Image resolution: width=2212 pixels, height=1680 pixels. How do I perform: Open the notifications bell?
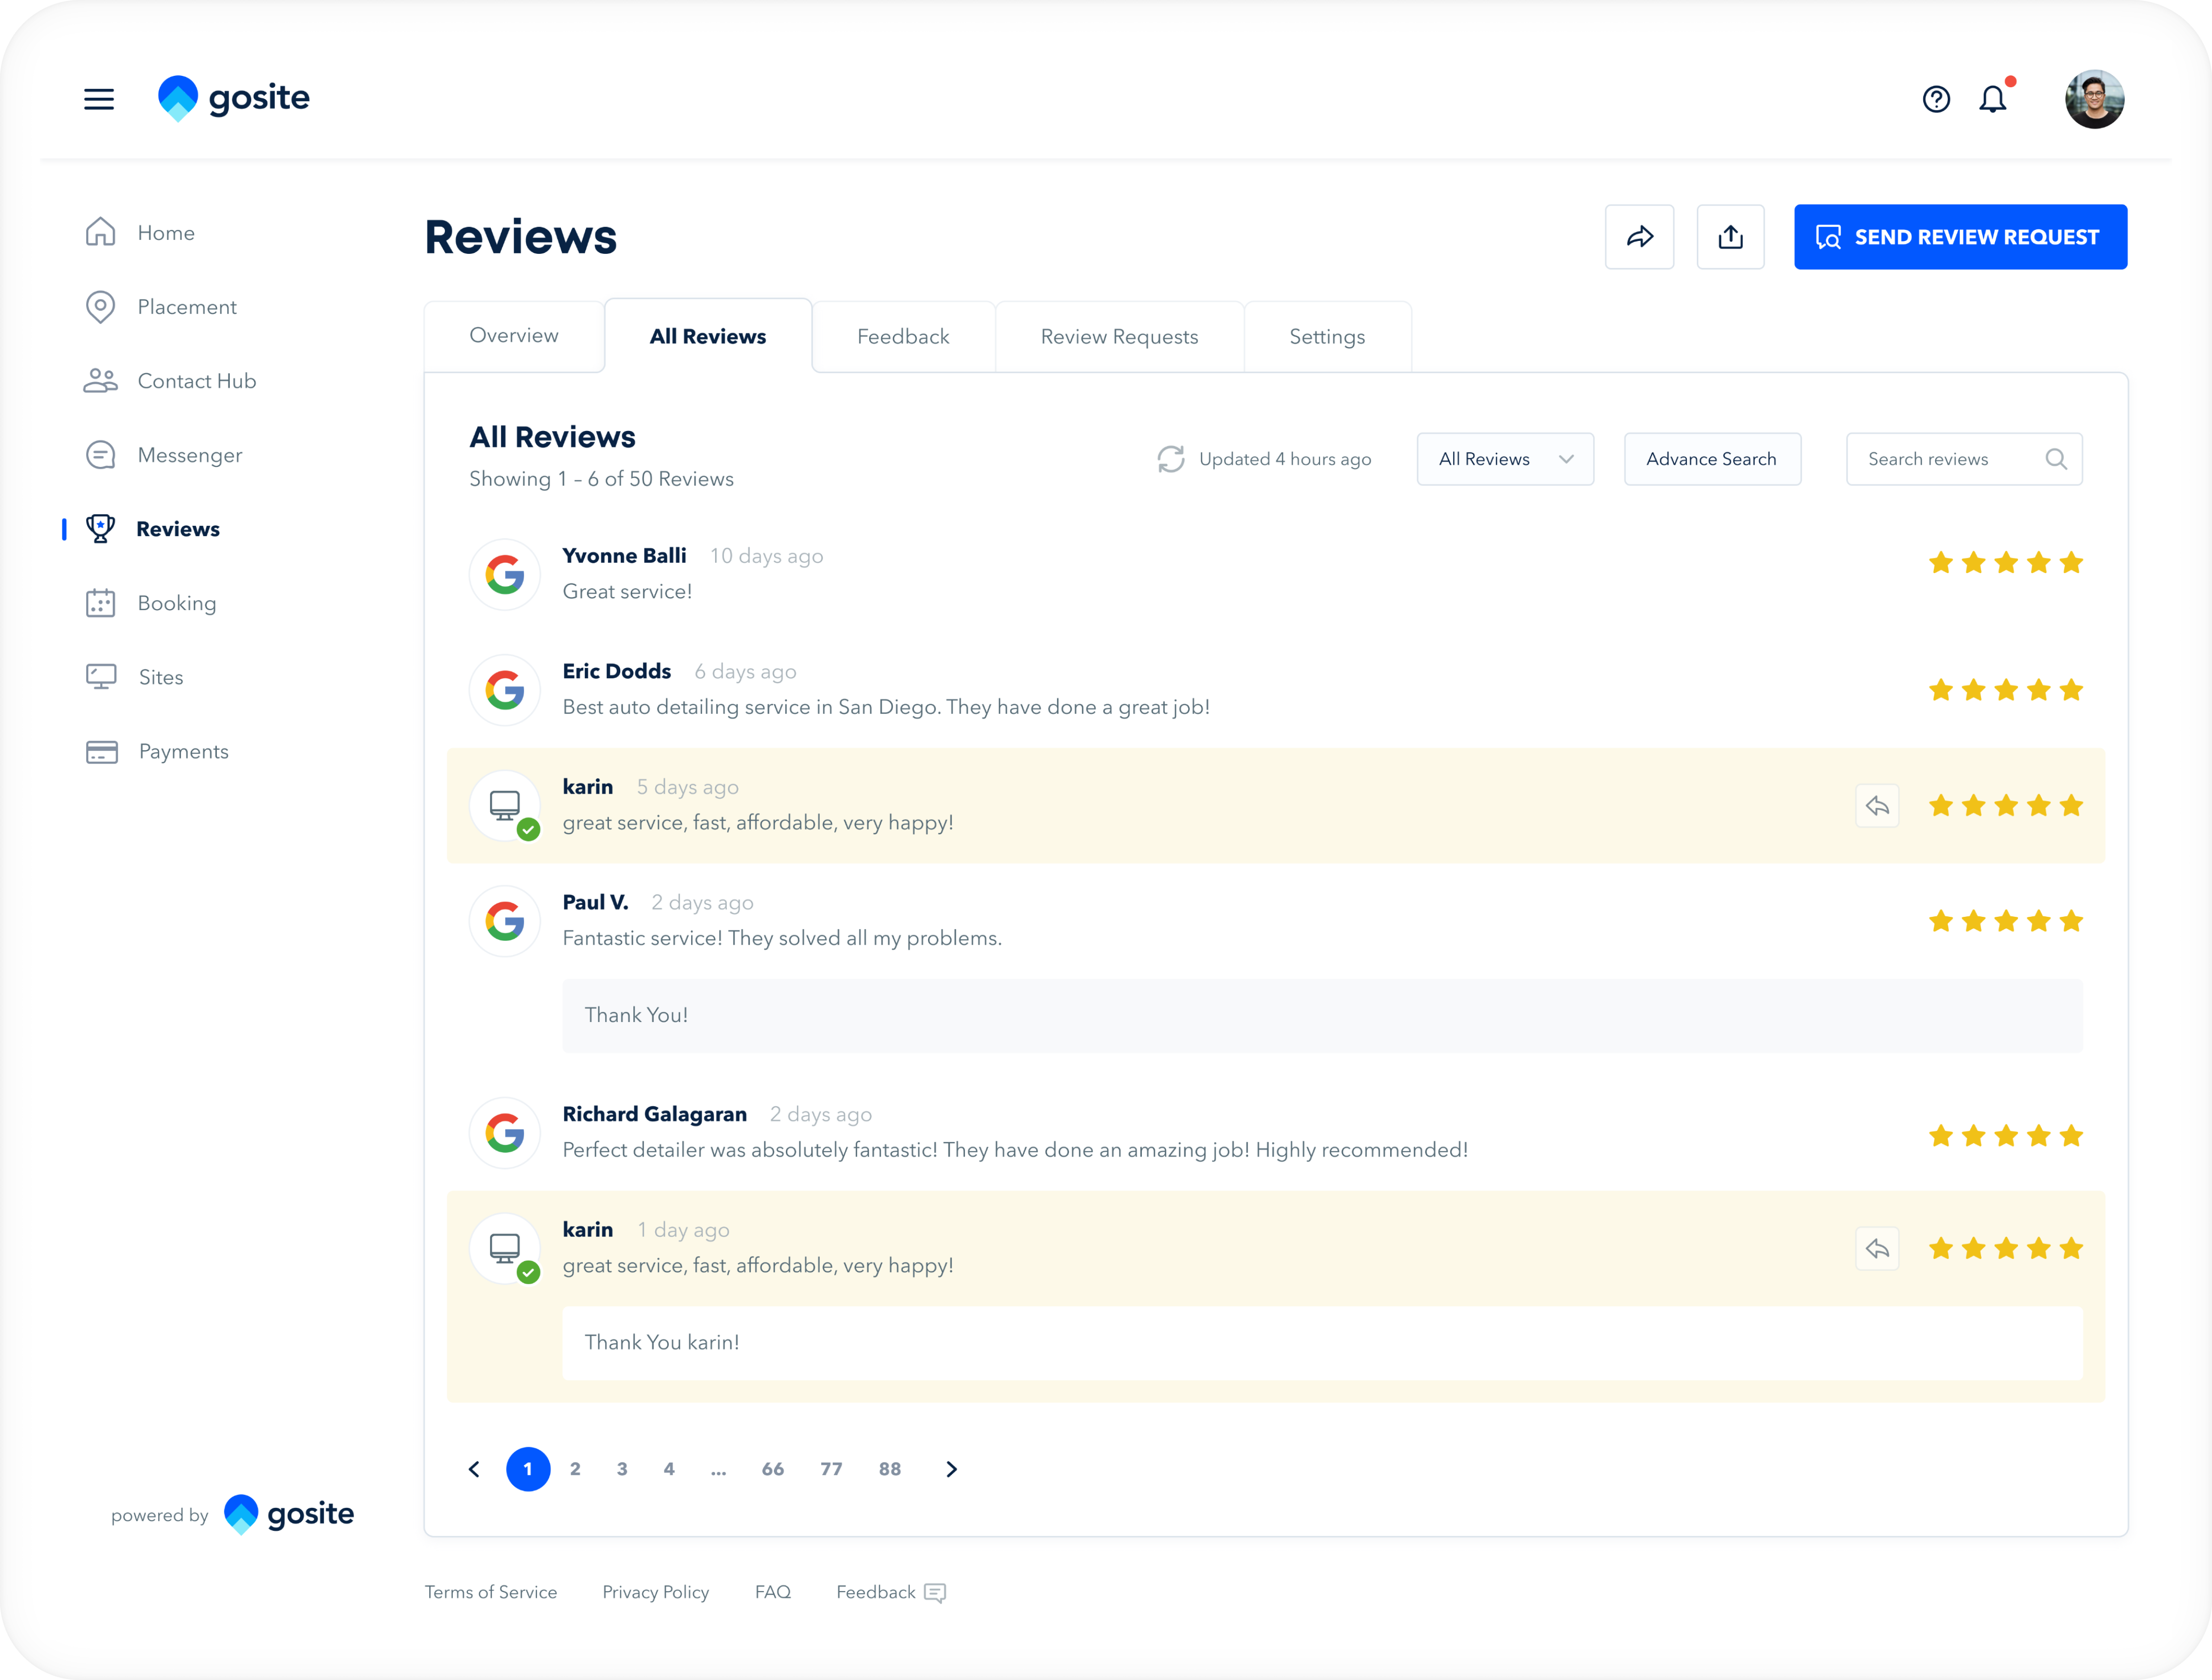[1993, 99]
